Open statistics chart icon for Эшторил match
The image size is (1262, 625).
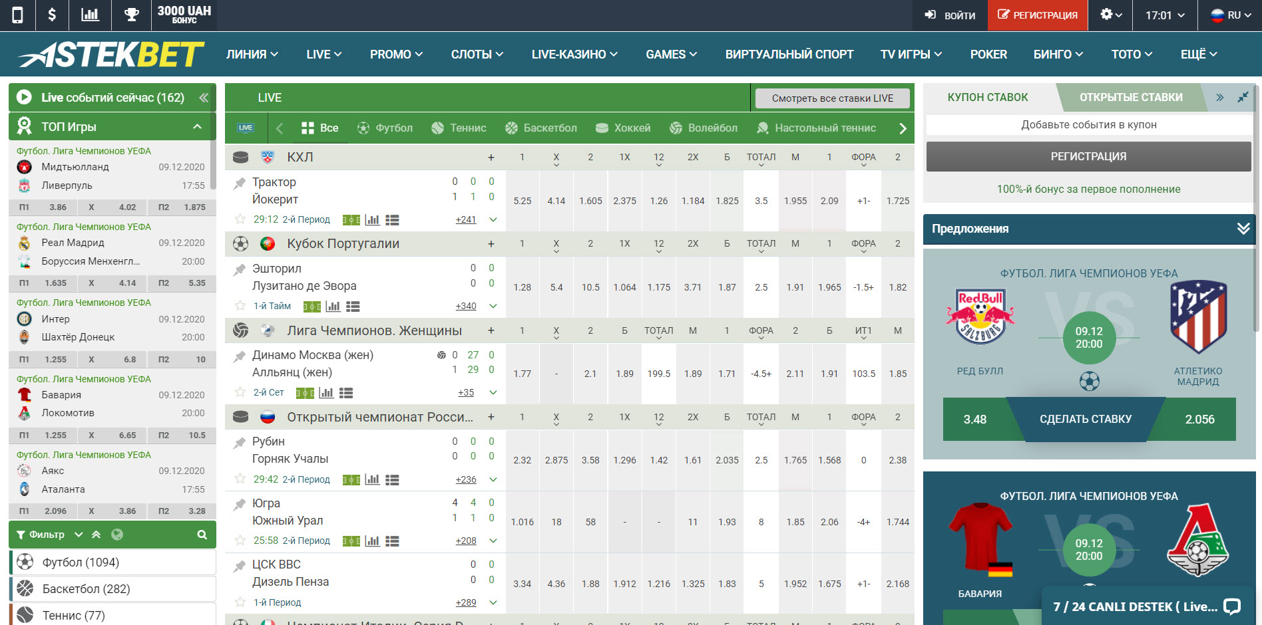click(x=333, y=307)
